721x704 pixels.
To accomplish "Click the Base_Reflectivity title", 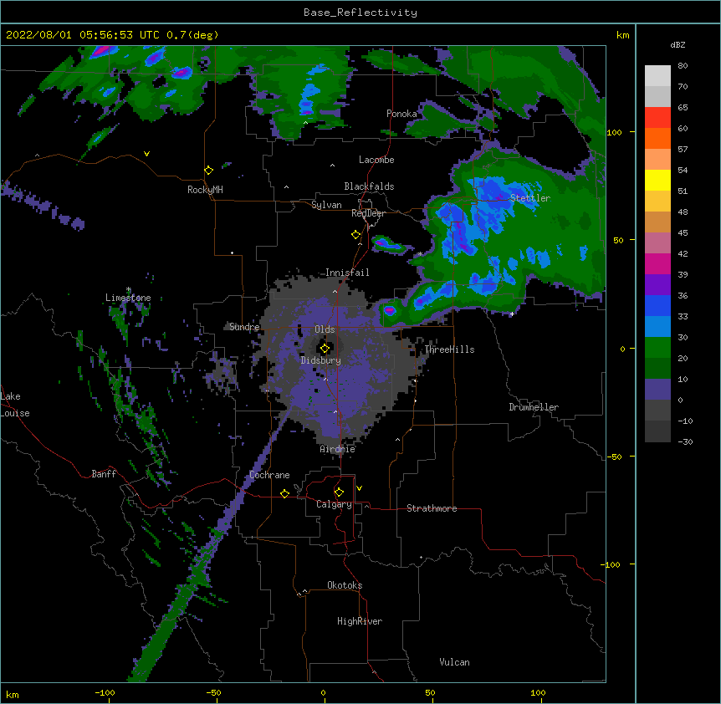I will [360, 13].
